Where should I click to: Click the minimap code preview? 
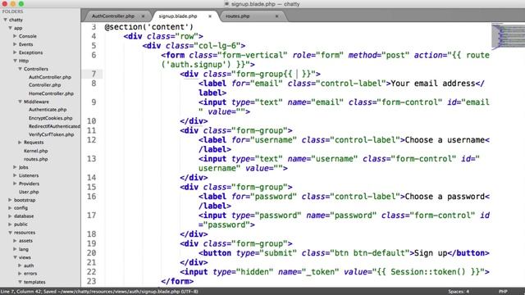point(508,36)
